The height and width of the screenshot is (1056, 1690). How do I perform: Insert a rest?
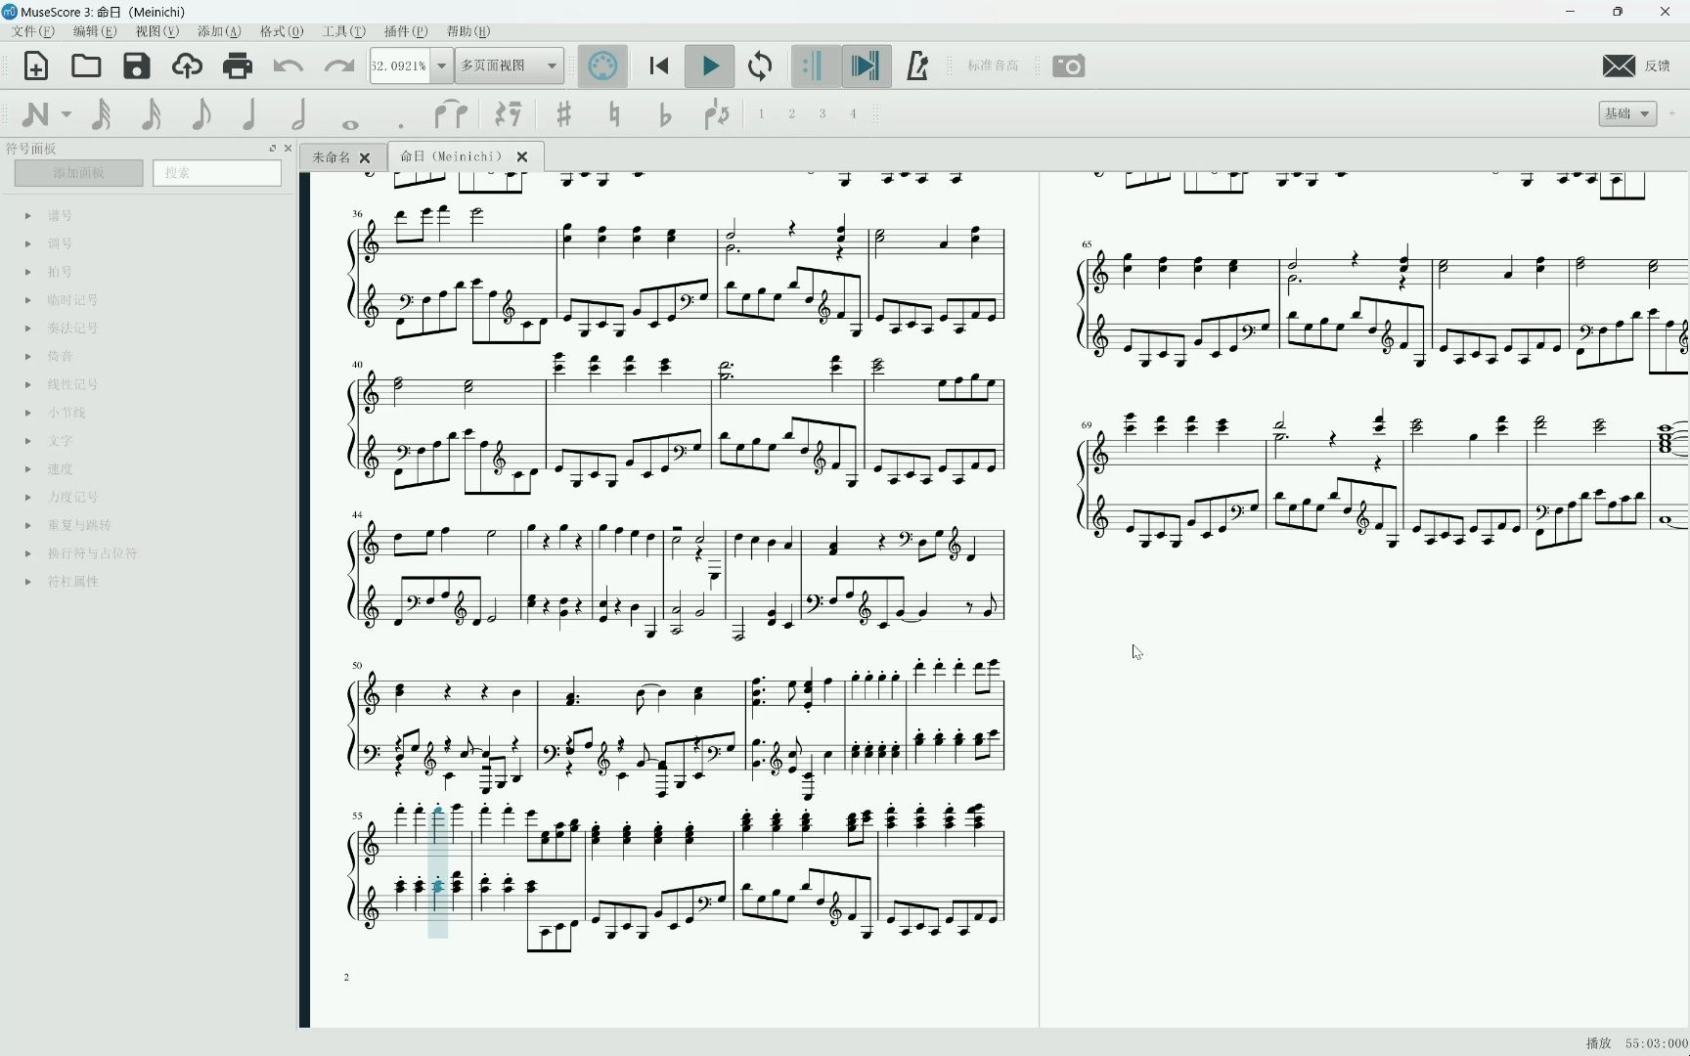(508, 114)
